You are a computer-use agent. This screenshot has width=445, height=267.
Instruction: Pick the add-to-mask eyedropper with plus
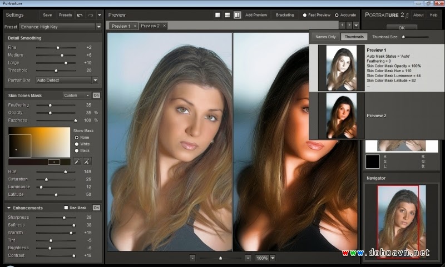click(87, 162)
